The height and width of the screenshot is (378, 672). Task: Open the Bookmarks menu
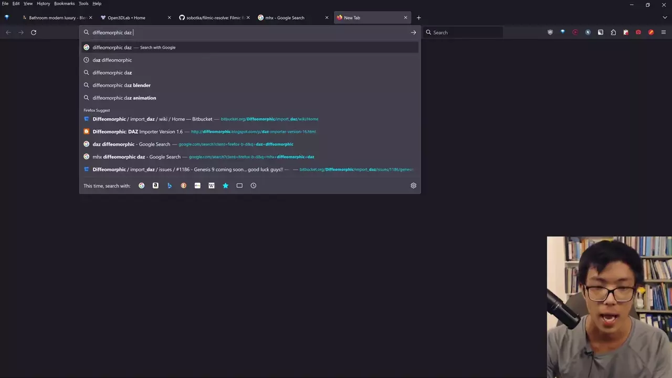(x=64, y=4)
